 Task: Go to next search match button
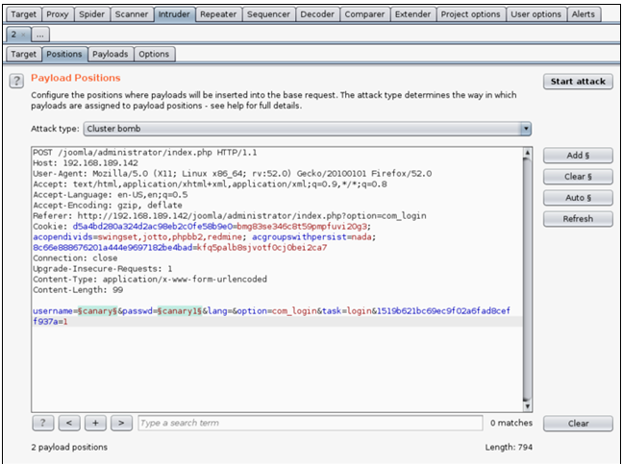coord(121,423)
